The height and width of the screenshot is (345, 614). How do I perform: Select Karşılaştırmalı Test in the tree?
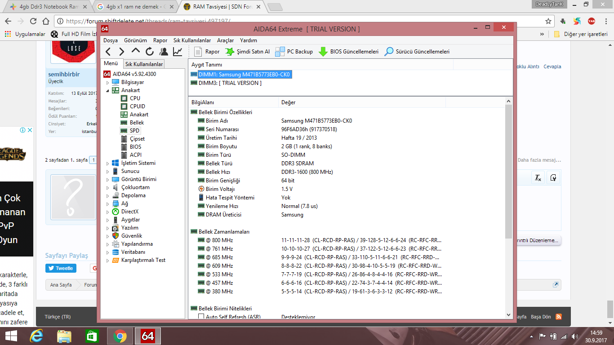coord(143,260)
